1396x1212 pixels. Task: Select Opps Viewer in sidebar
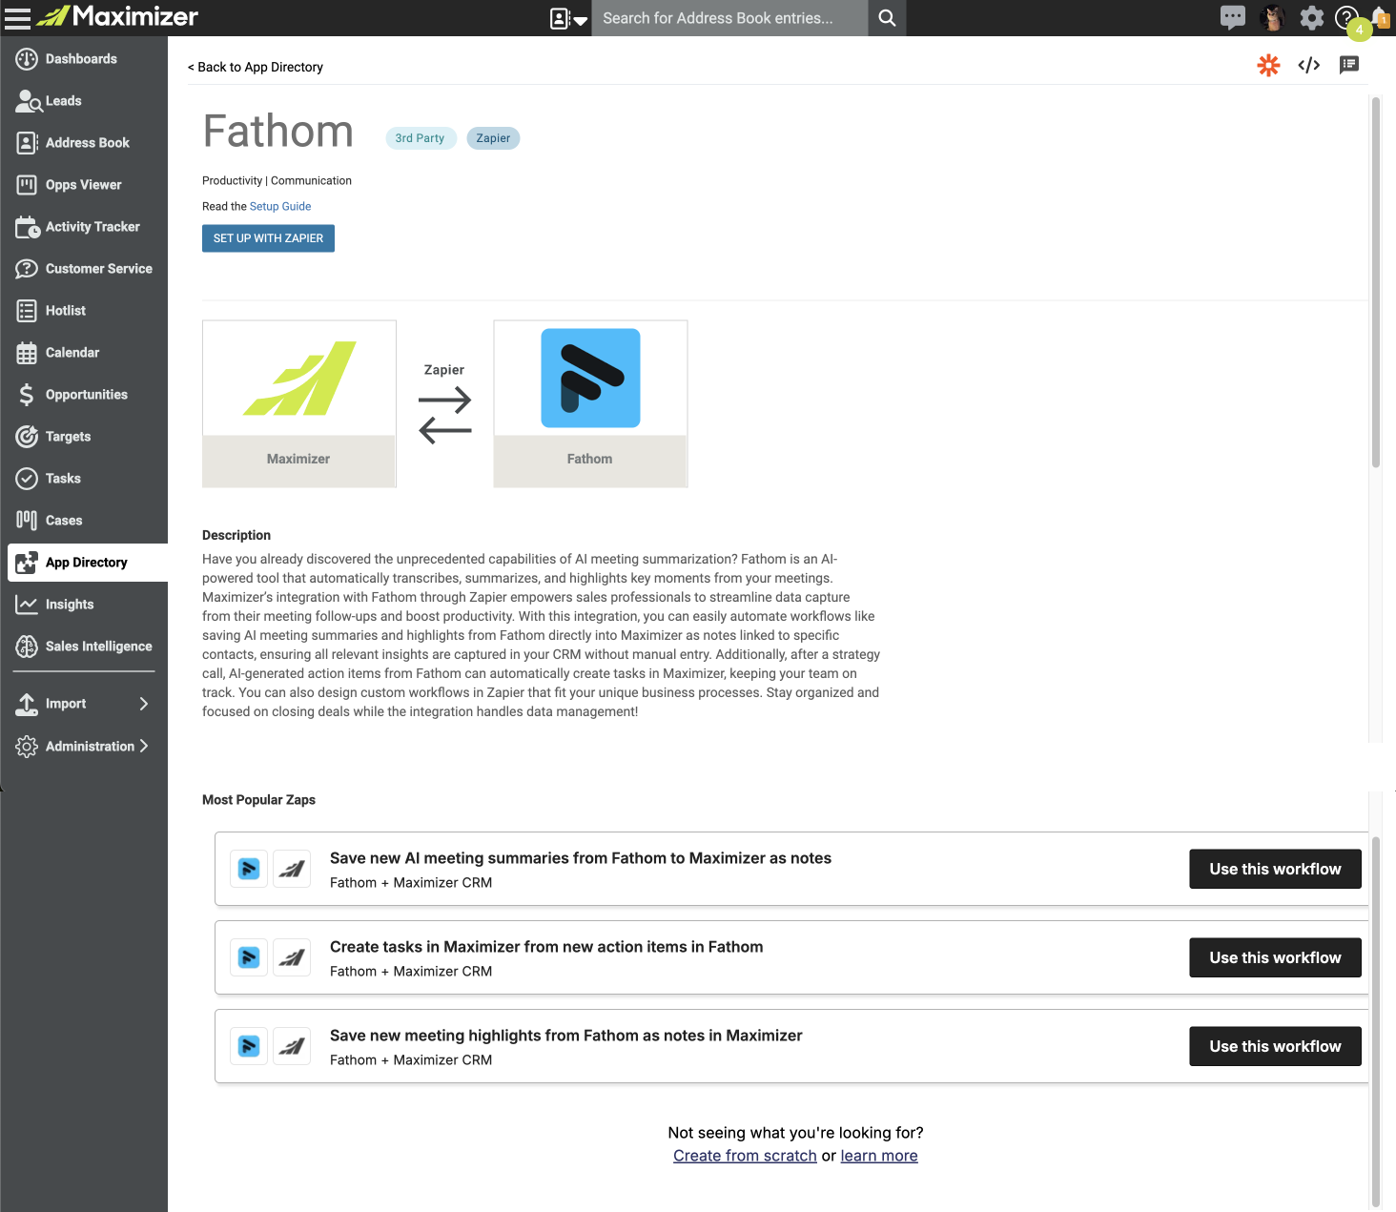84,185
